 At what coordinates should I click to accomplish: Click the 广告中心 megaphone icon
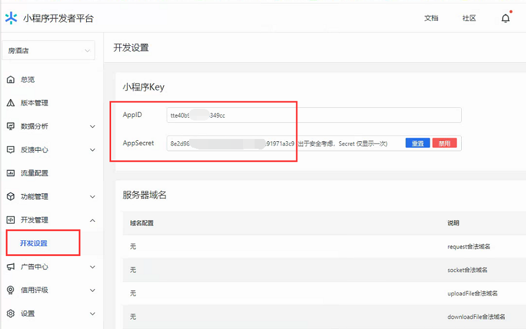coord(10,267)
